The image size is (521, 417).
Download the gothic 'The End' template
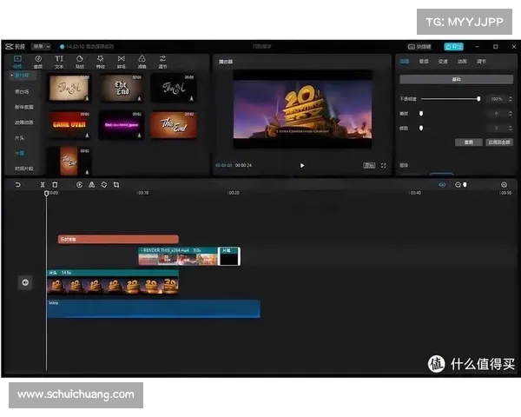pyautogui.click(x=139, y=98)
